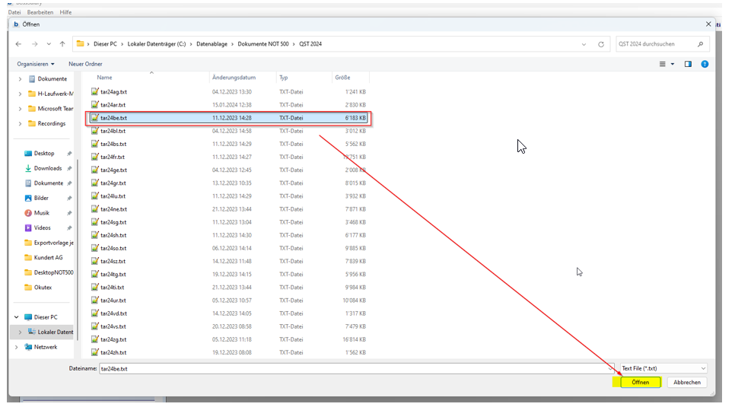The height and width of the screenshot is (407, 735).
Task: Open the Hilfe menu
Action: [65, 13]
